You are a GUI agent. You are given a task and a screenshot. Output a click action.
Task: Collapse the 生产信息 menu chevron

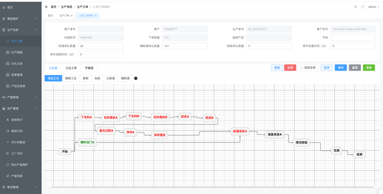coord(36,30)
